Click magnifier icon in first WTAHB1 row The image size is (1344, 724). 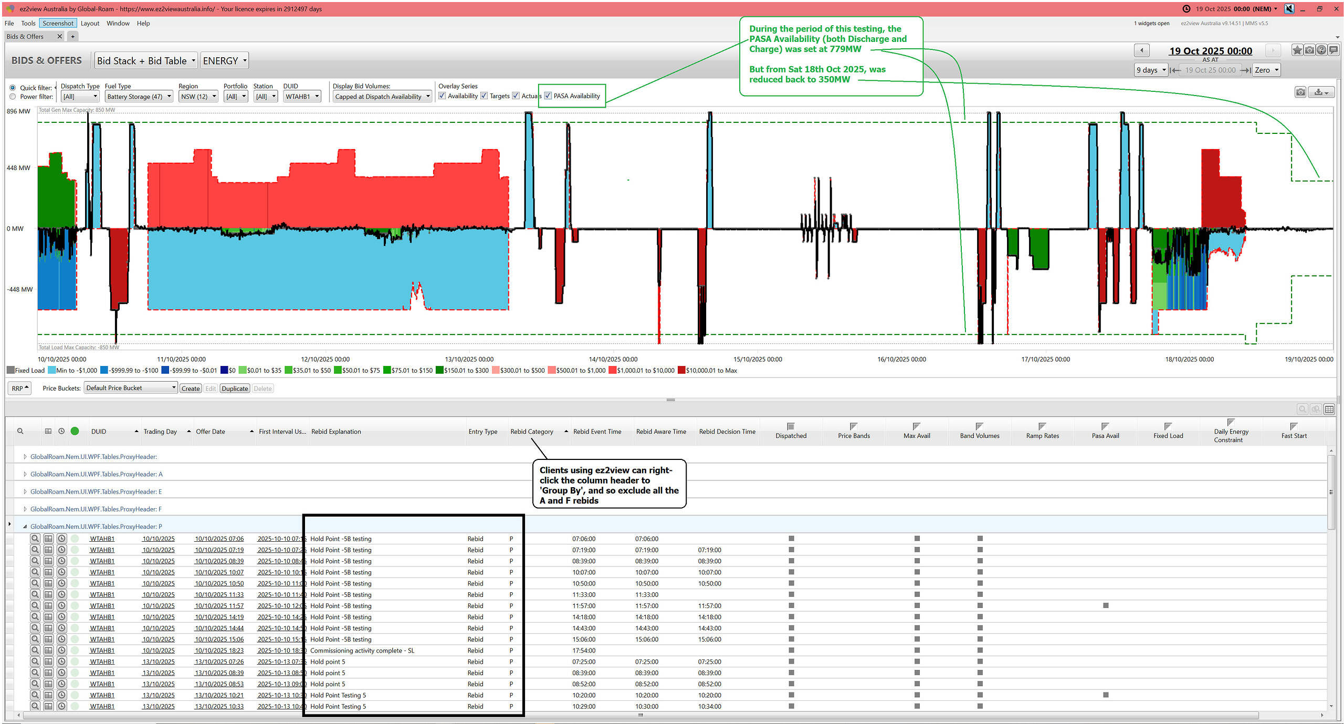point(35,539)
